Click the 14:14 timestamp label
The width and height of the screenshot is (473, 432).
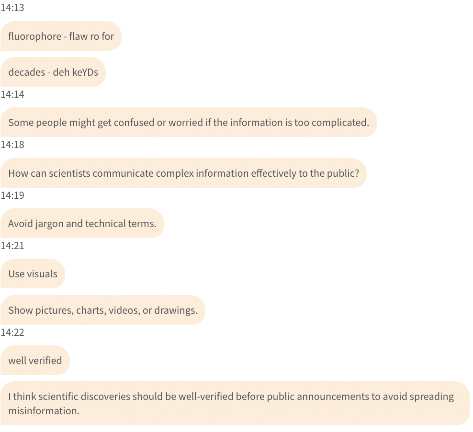12,94
